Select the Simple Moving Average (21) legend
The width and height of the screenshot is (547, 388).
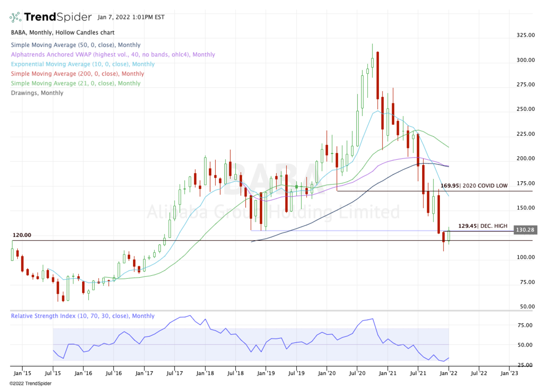tap(75, 83)
